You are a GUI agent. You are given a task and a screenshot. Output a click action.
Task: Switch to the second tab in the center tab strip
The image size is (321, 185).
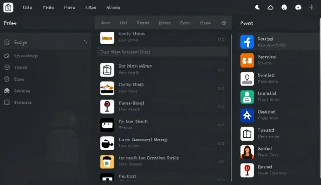[x=123, y=23]
